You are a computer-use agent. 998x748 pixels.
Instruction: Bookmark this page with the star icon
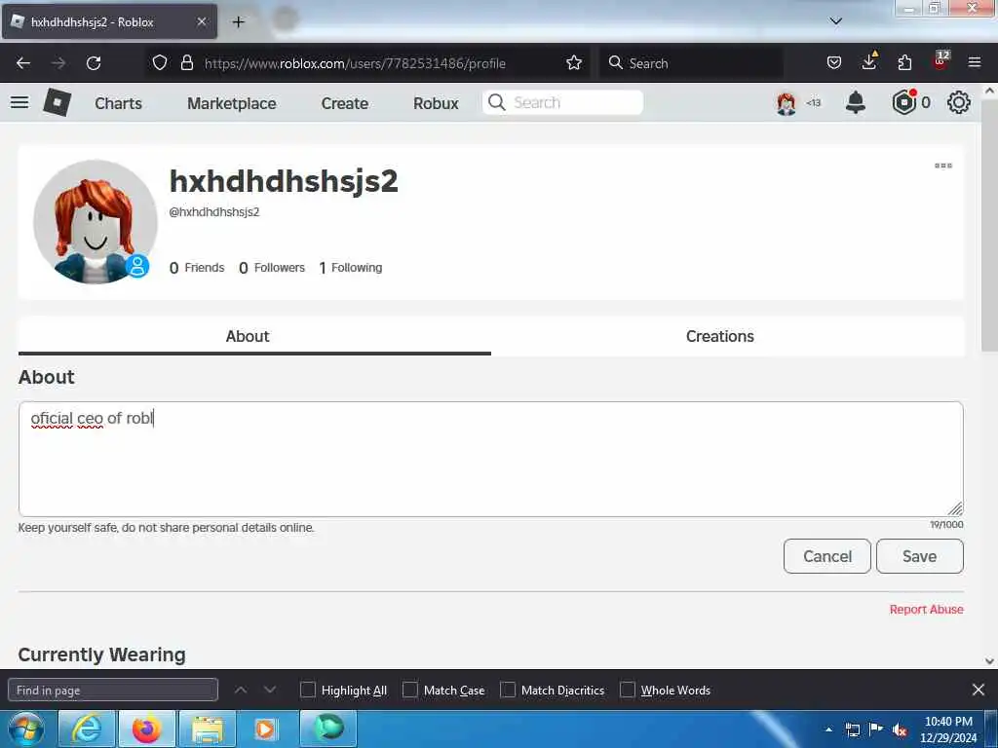574,63
